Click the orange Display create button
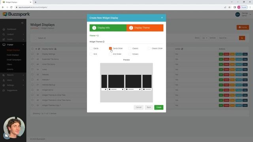The height and width of the screenshot is (142, 253). point(243,27)
